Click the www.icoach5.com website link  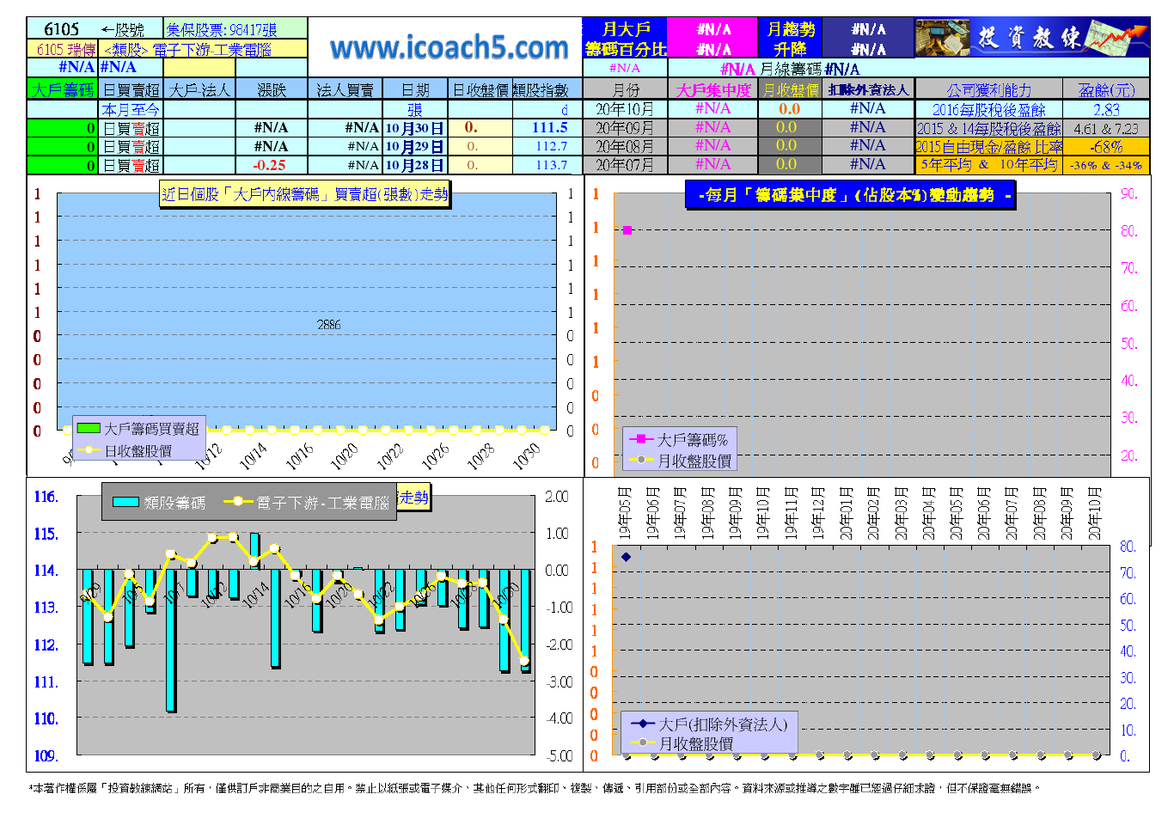[449, 48]
